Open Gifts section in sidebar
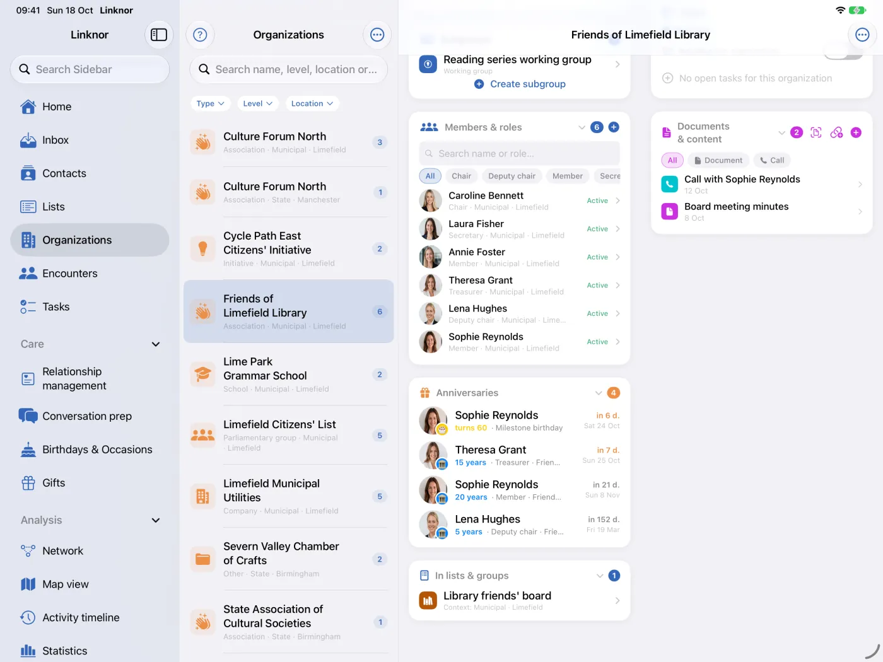 pos(90,483)
